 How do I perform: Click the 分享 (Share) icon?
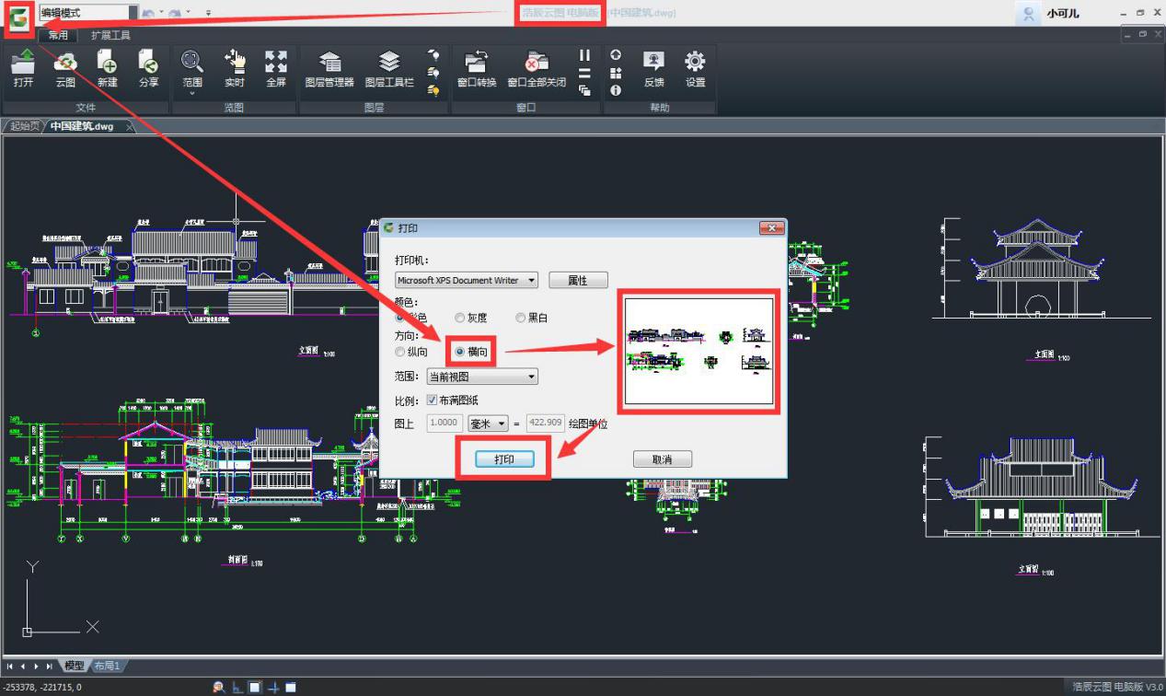coord(148,64)
